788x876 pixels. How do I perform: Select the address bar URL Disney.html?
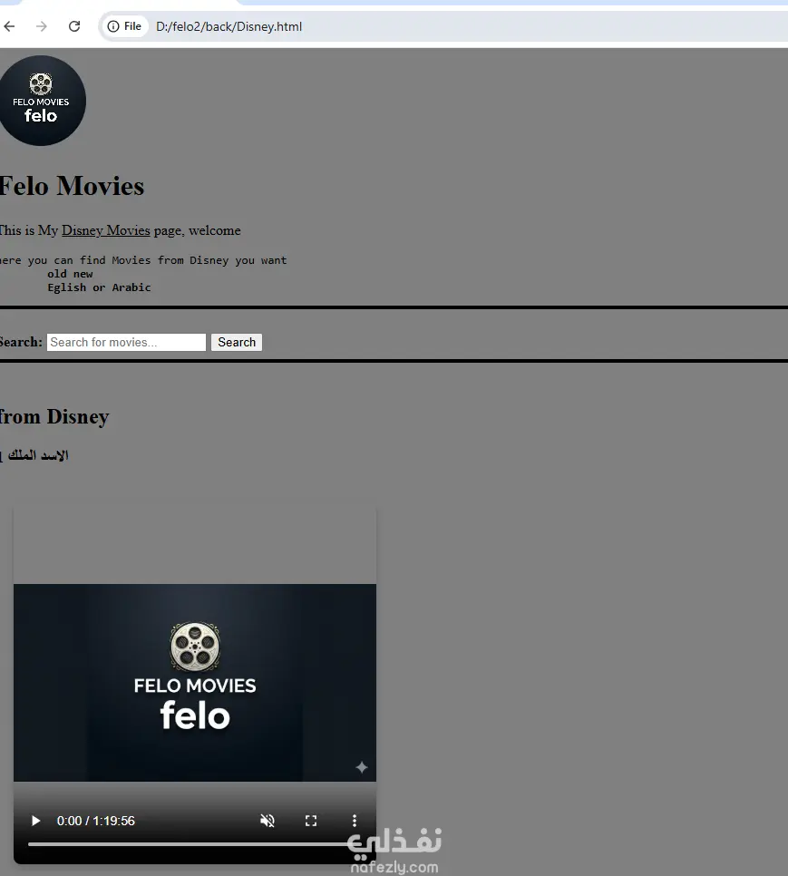229,27
